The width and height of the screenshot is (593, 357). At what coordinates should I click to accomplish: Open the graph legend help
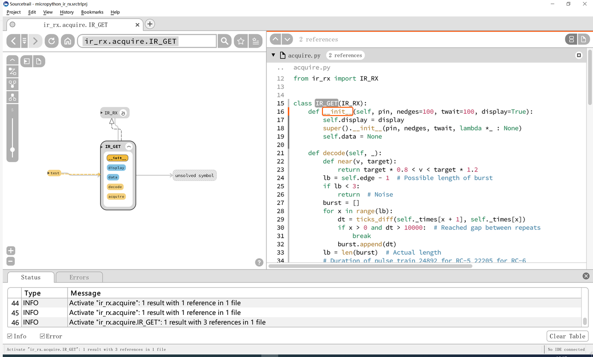259,262
